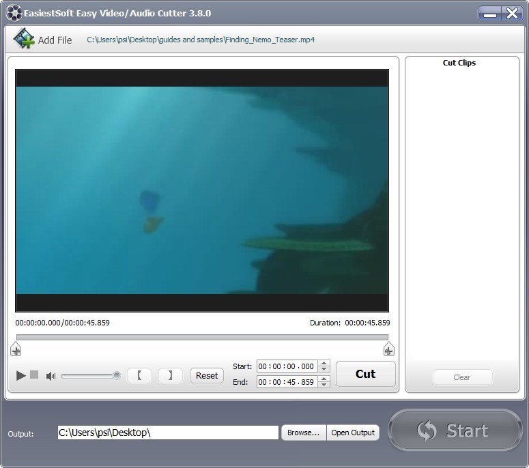
Task: Select the right scissor trim marker
Action: pos(389,349)
